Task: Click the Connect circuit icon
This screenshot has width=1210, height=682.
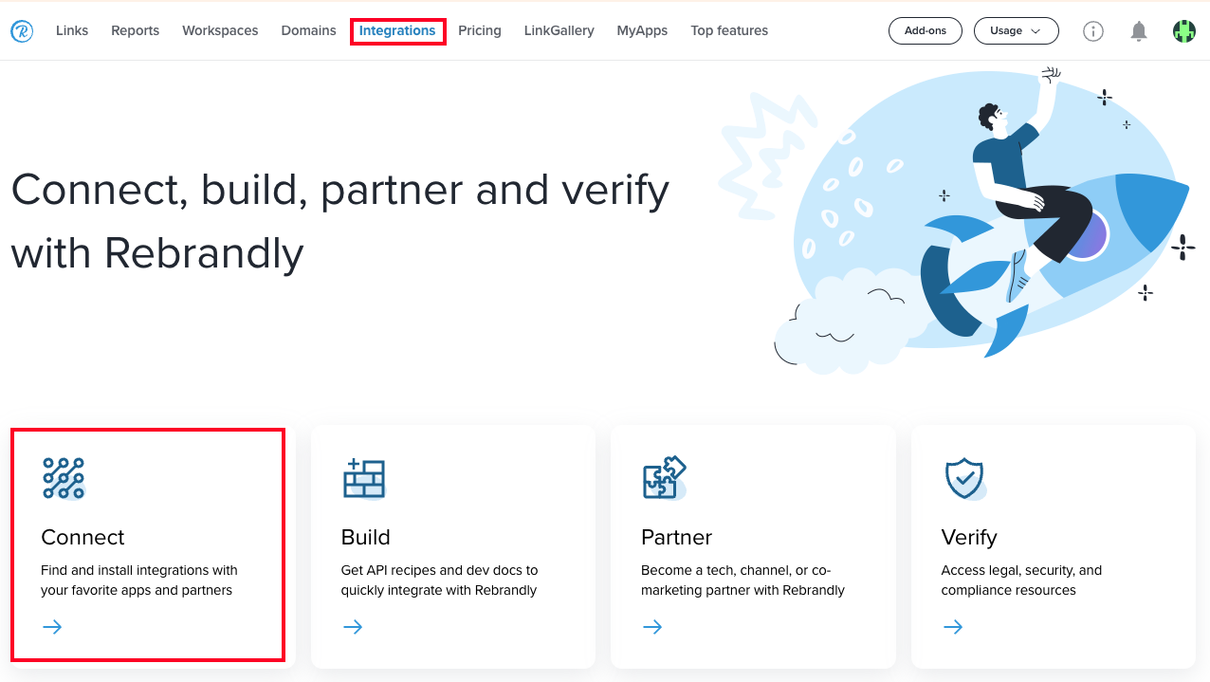Action: 64,478
